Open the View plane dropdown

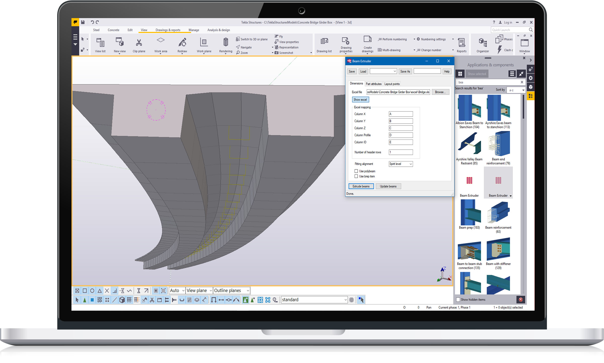199,290
